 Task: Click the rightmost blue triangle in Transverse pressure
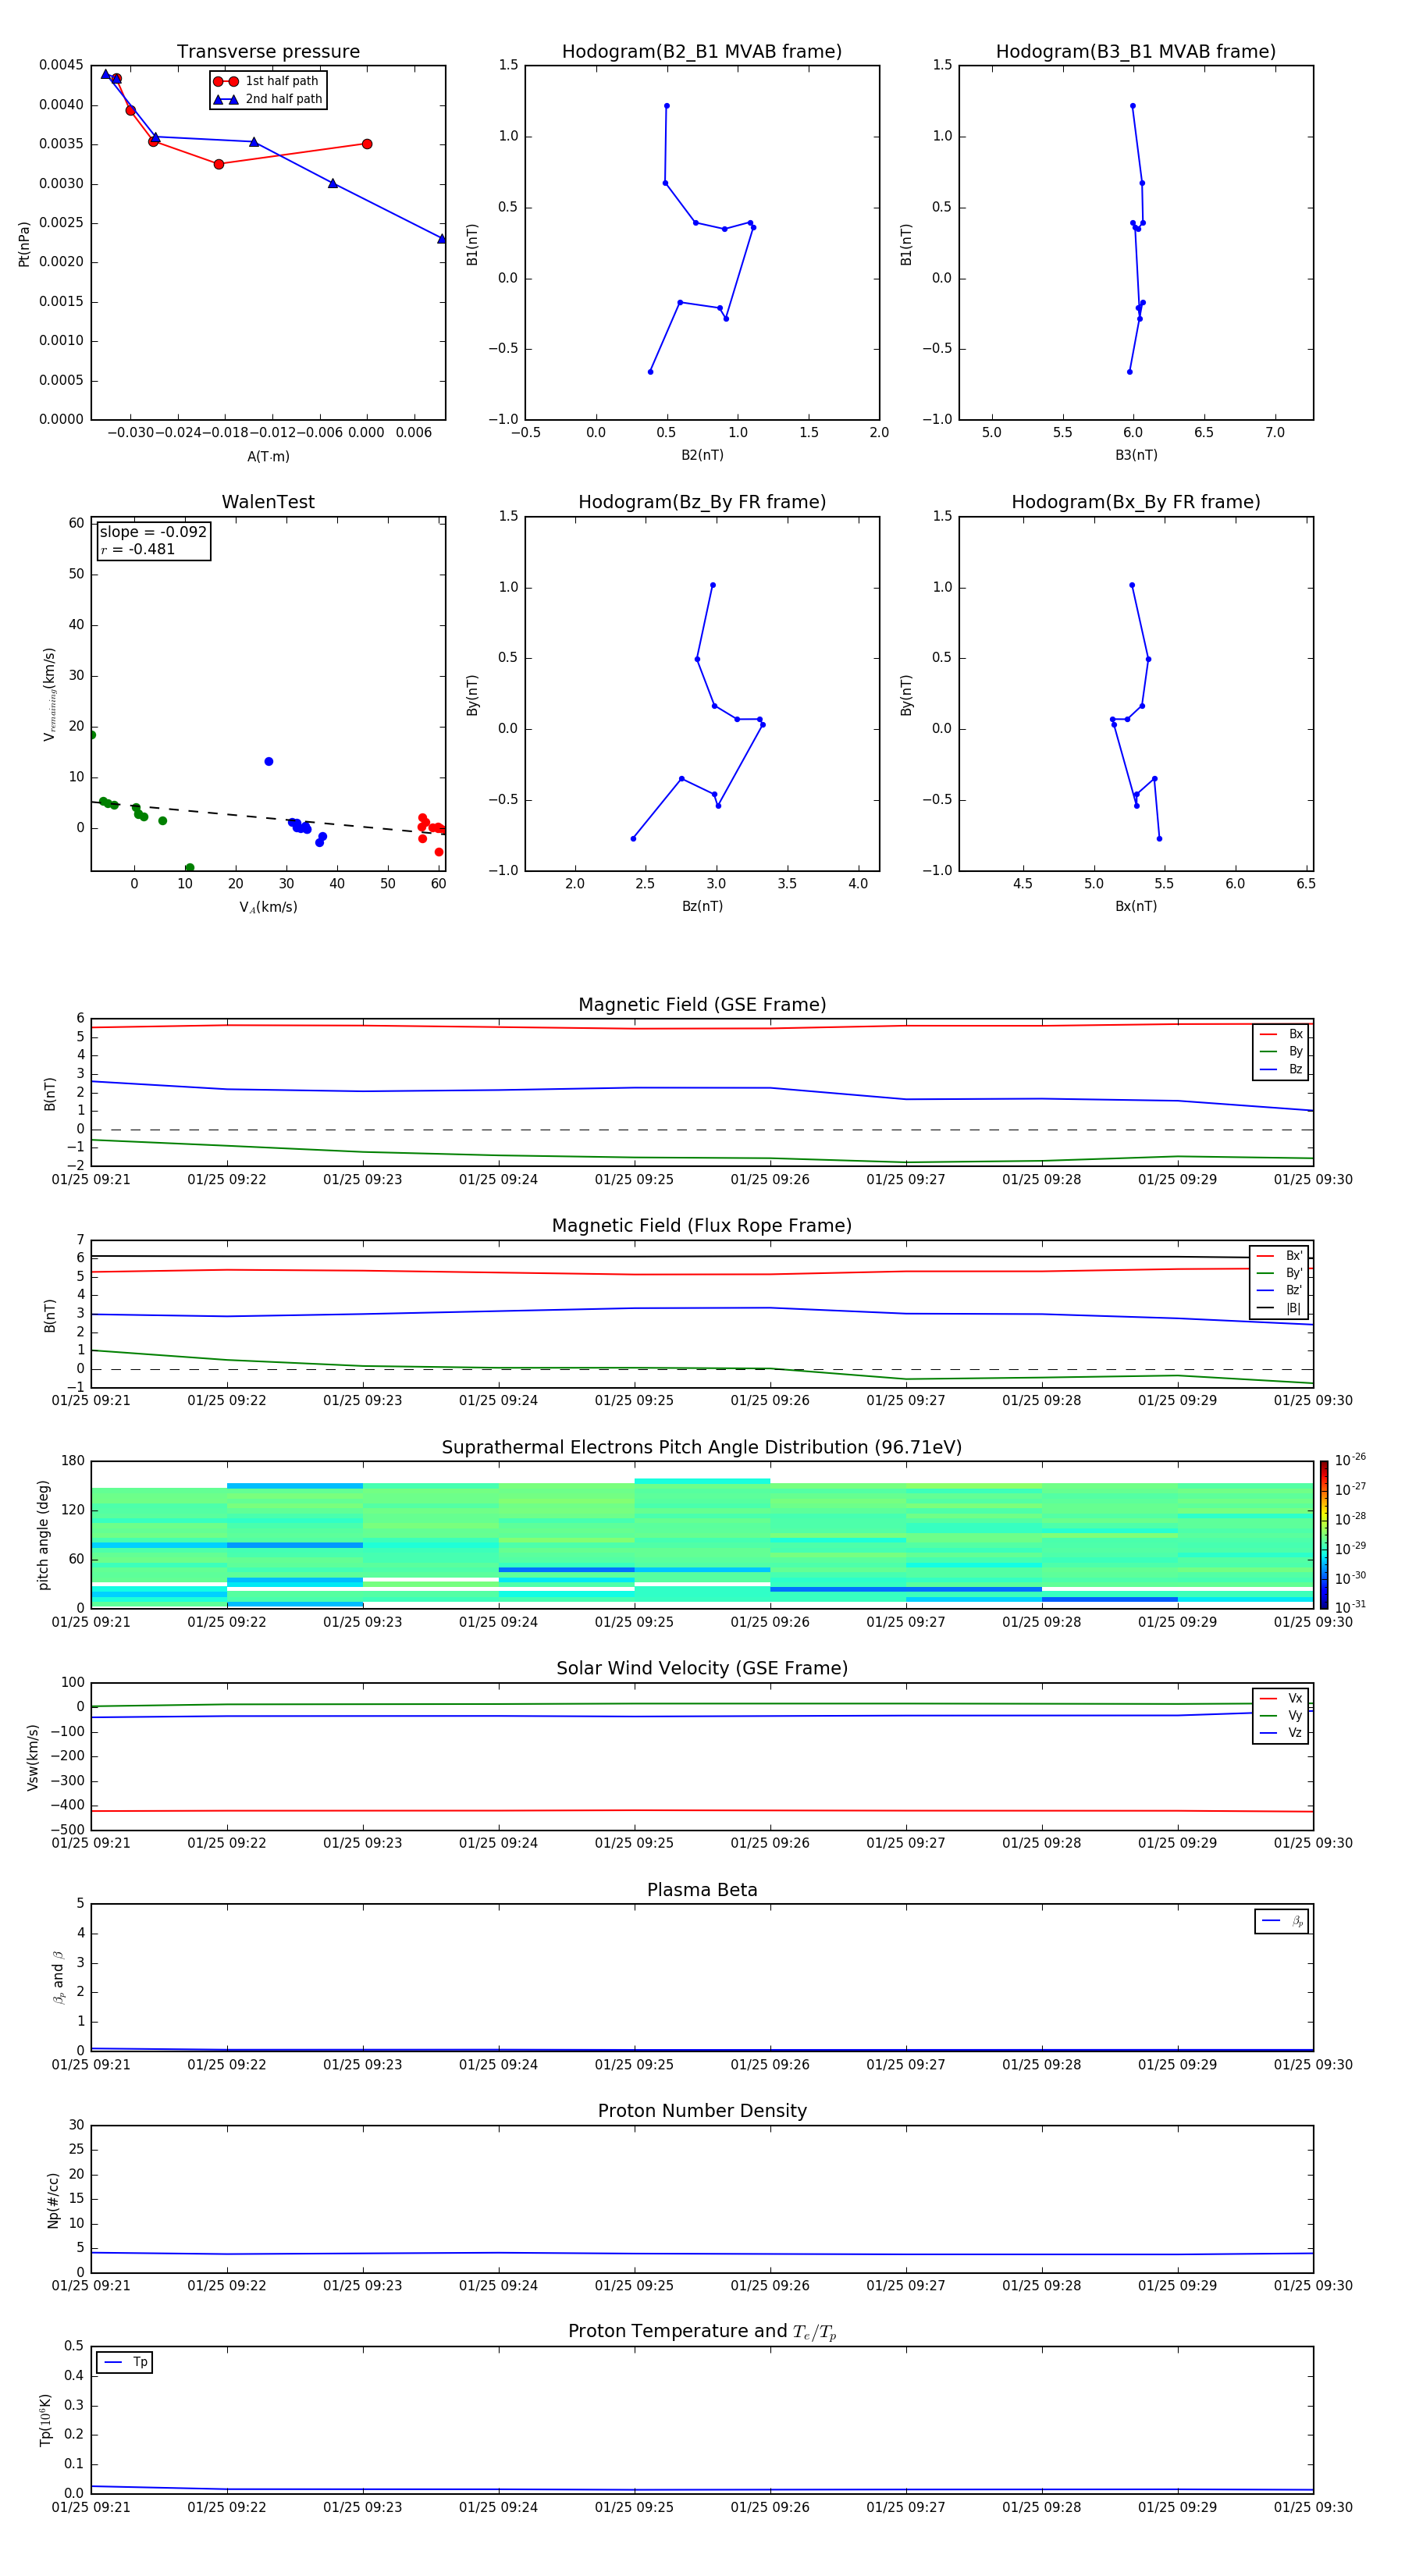(x=441, y=239)
